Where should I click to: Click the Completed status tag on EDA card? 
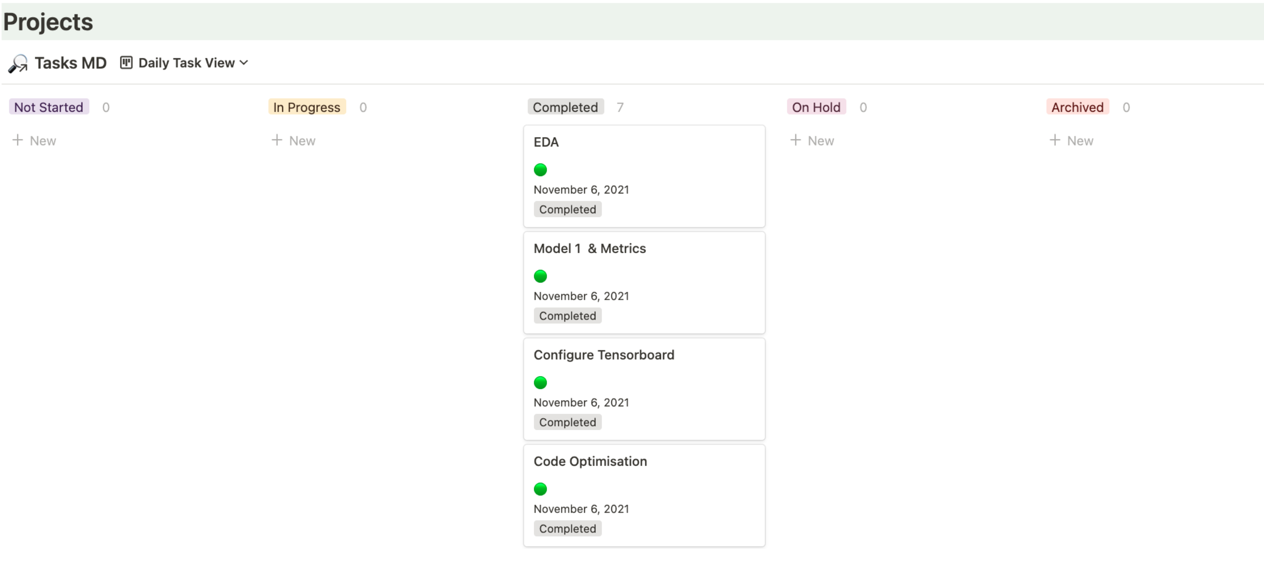point(567,209)
